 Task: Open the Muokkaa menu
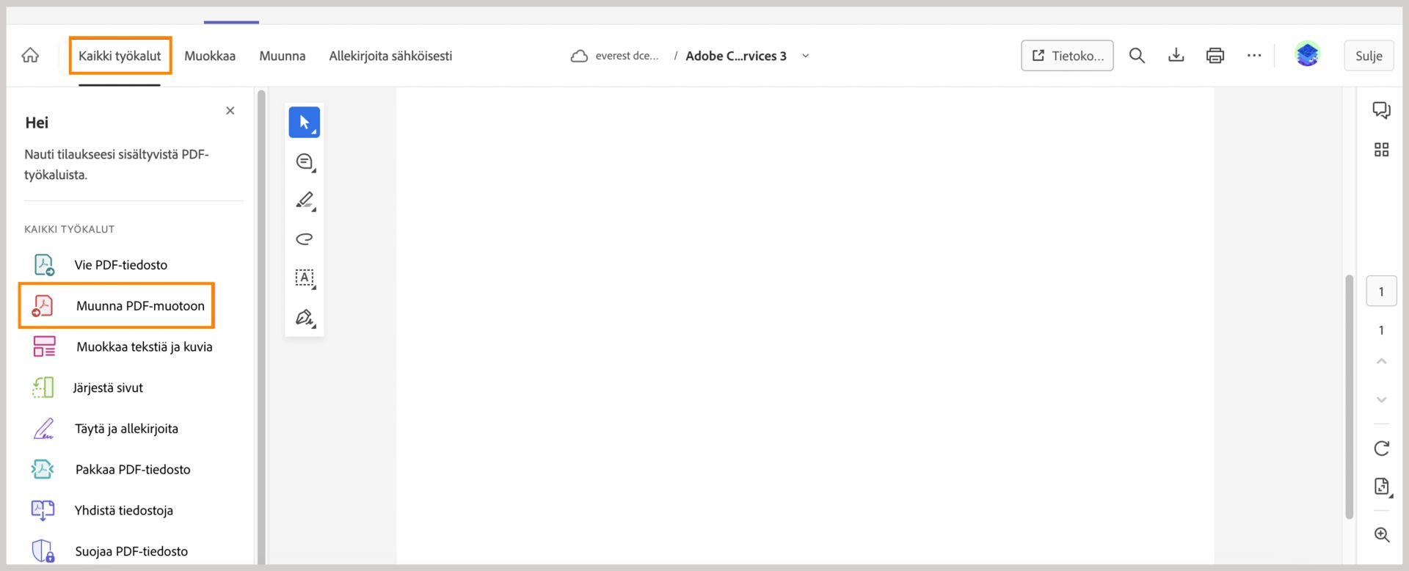[210, 56]
